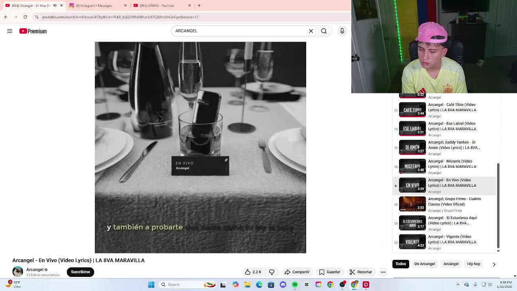Open the Arcangel channel avatar
The height and width of the screenshot is (291, 517).
[x=18, y=272]
